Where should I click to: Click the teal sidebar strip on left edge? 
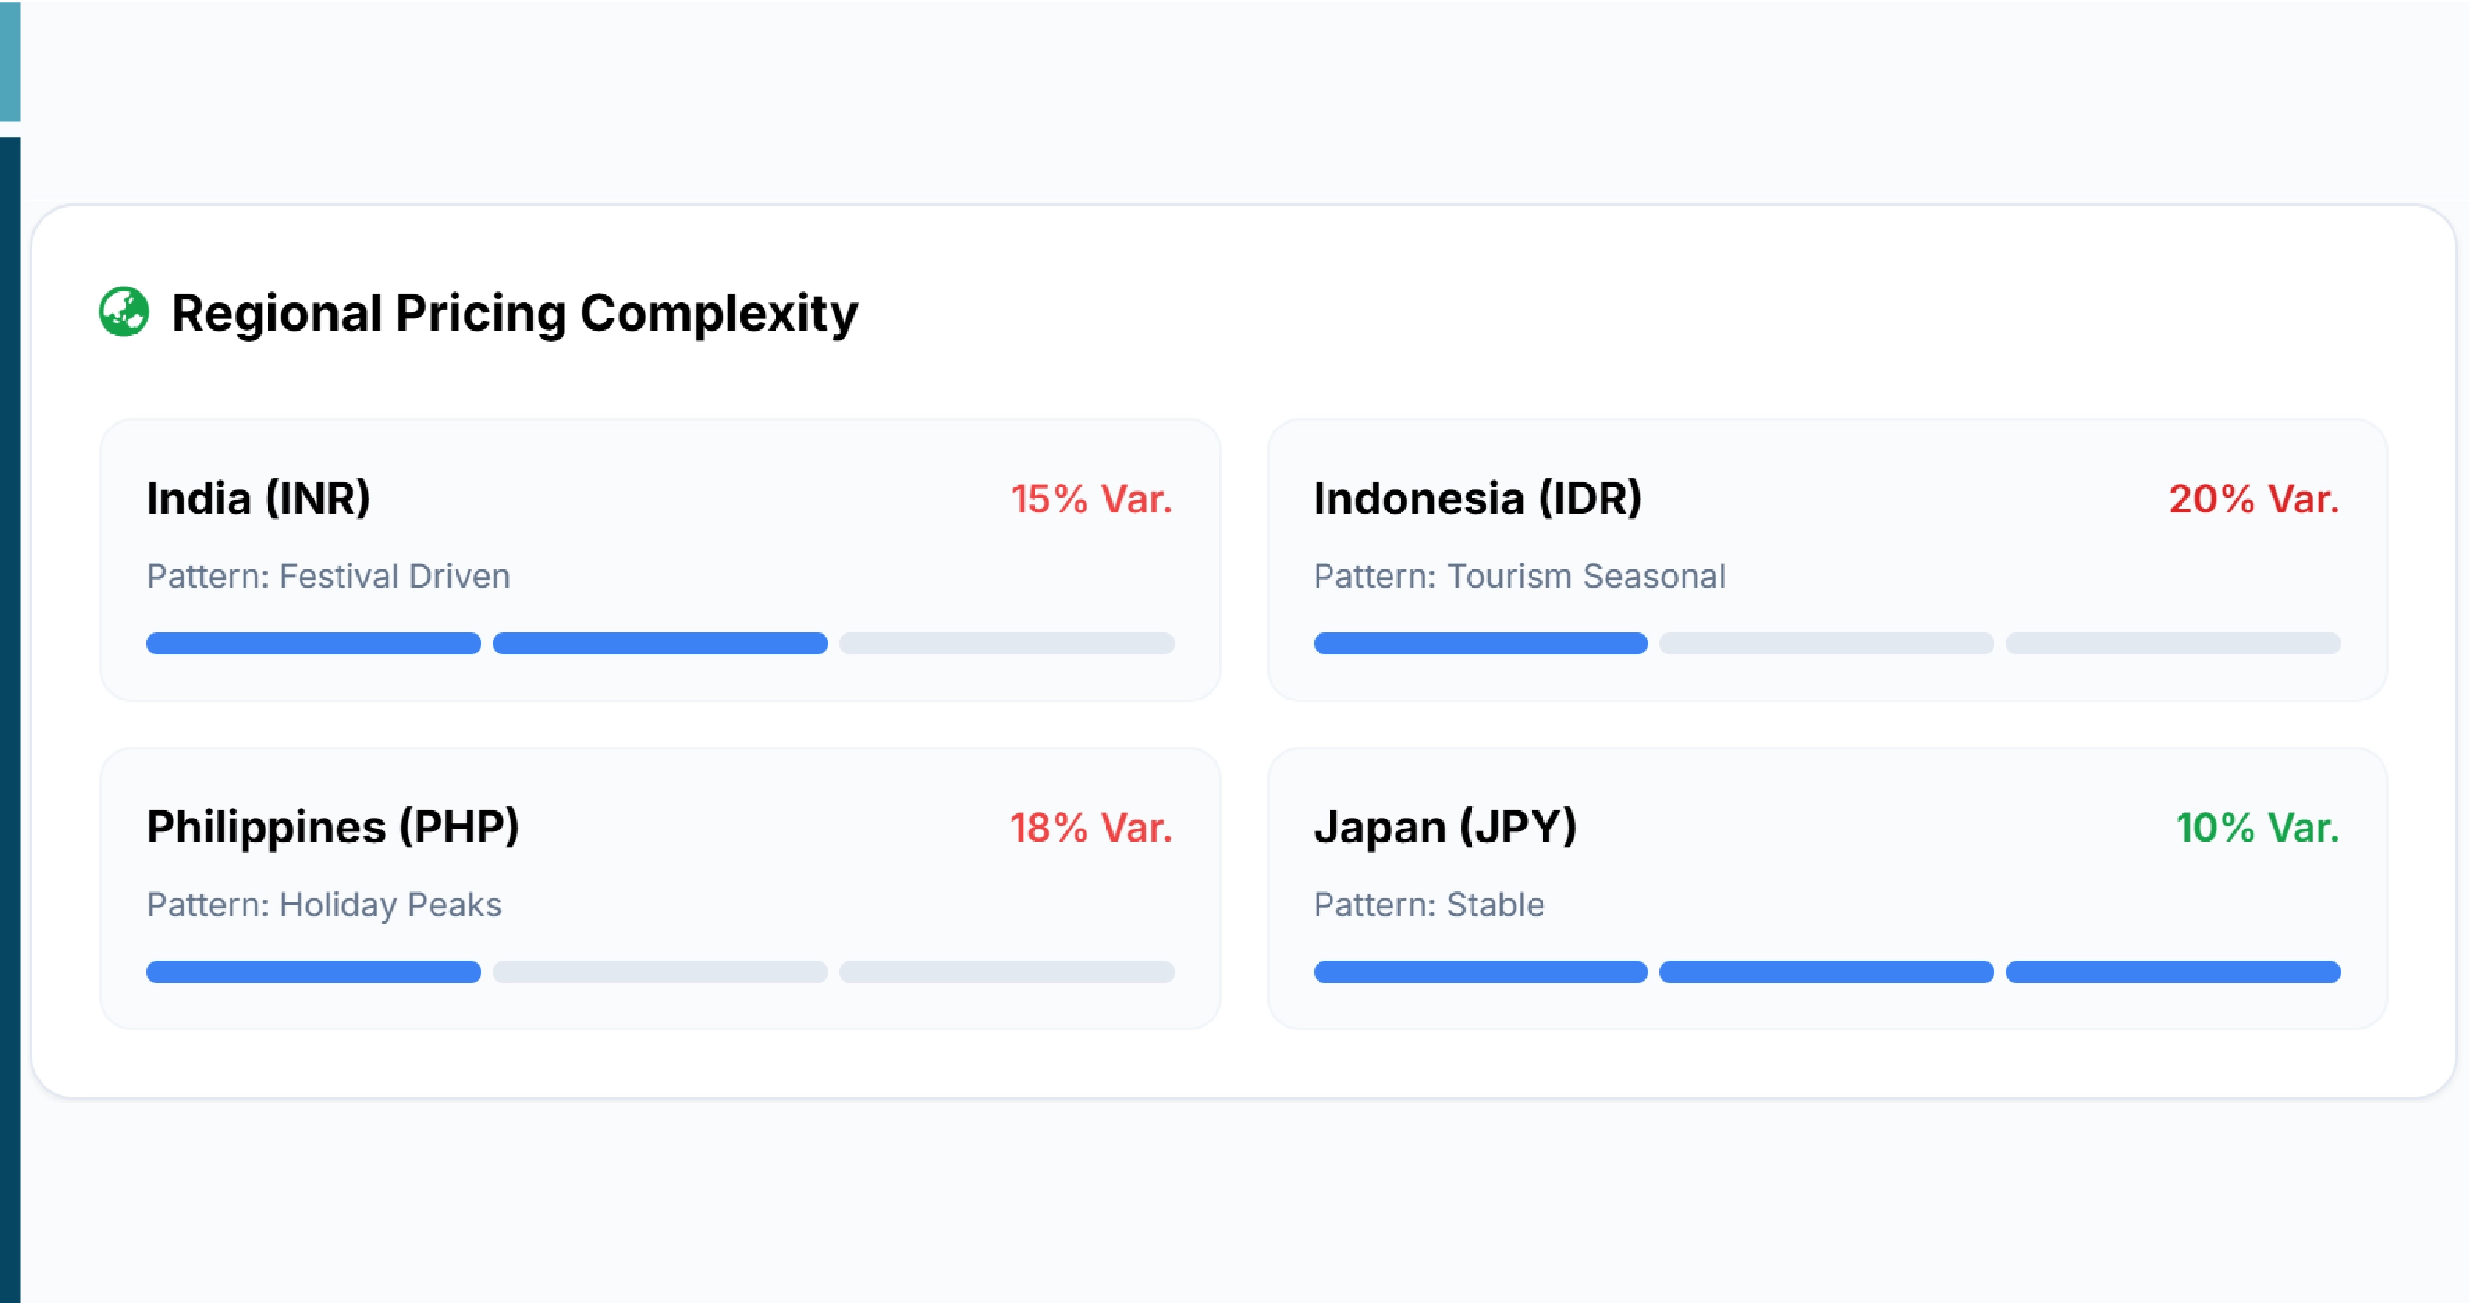click(x=9, y=62)
